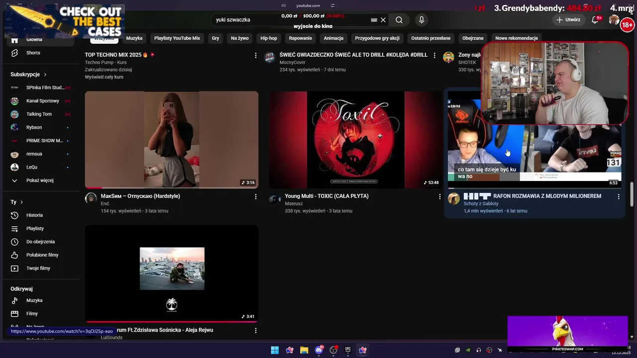Open options for ŚWIEĆ GWIAZDECZKO drill video

pyautogui.click(x=434, y=55)
